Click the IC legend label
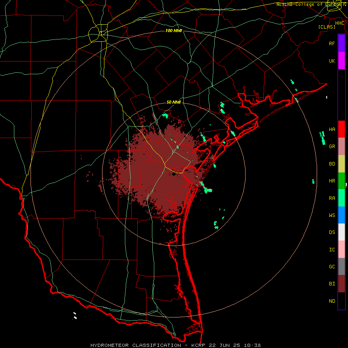 [x=332, y=250]
